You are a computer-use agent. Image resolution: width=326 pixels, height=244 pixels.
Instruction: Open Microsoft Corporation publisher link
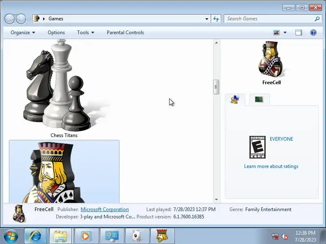pos(105,209)
